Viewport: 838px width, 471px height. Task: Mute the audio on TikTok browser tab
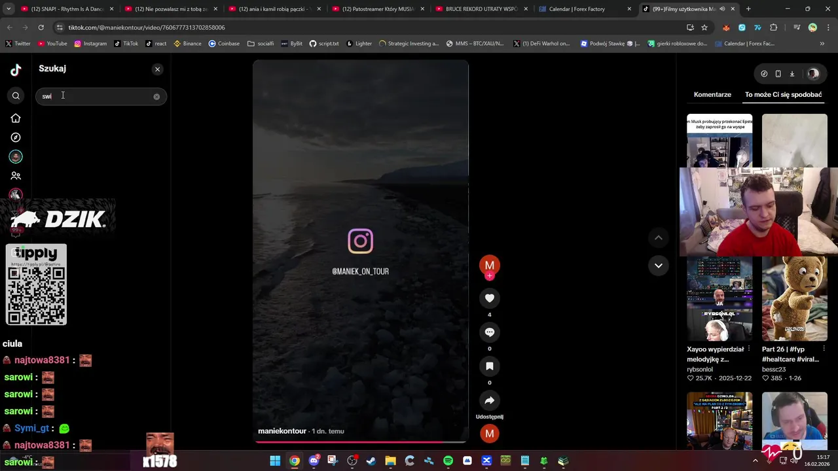[722, 9]
